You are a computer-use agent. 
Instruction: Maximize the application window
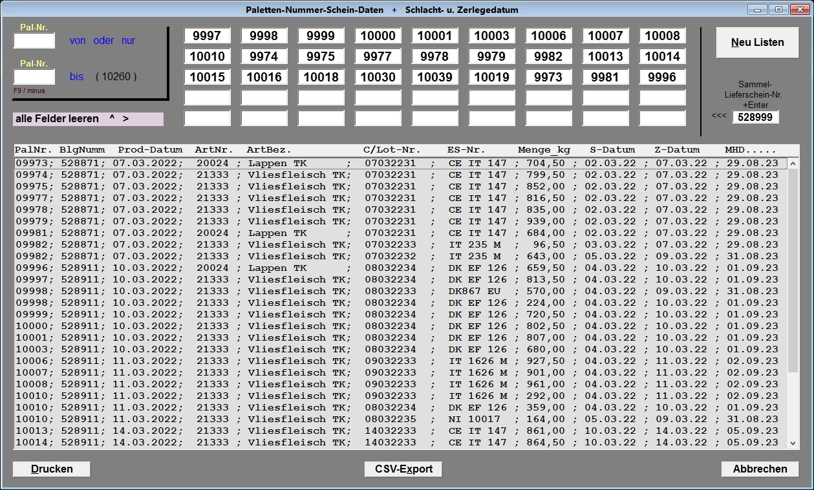click(778, 10)
